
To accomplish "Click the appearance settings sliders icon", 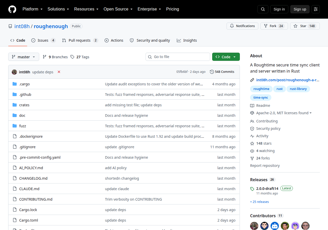I will click(316, 9).
